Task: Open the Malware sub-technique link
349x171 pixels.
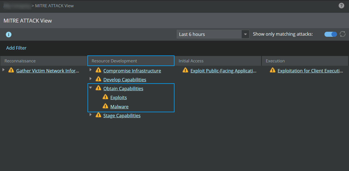Action: [x=119, y=107]
